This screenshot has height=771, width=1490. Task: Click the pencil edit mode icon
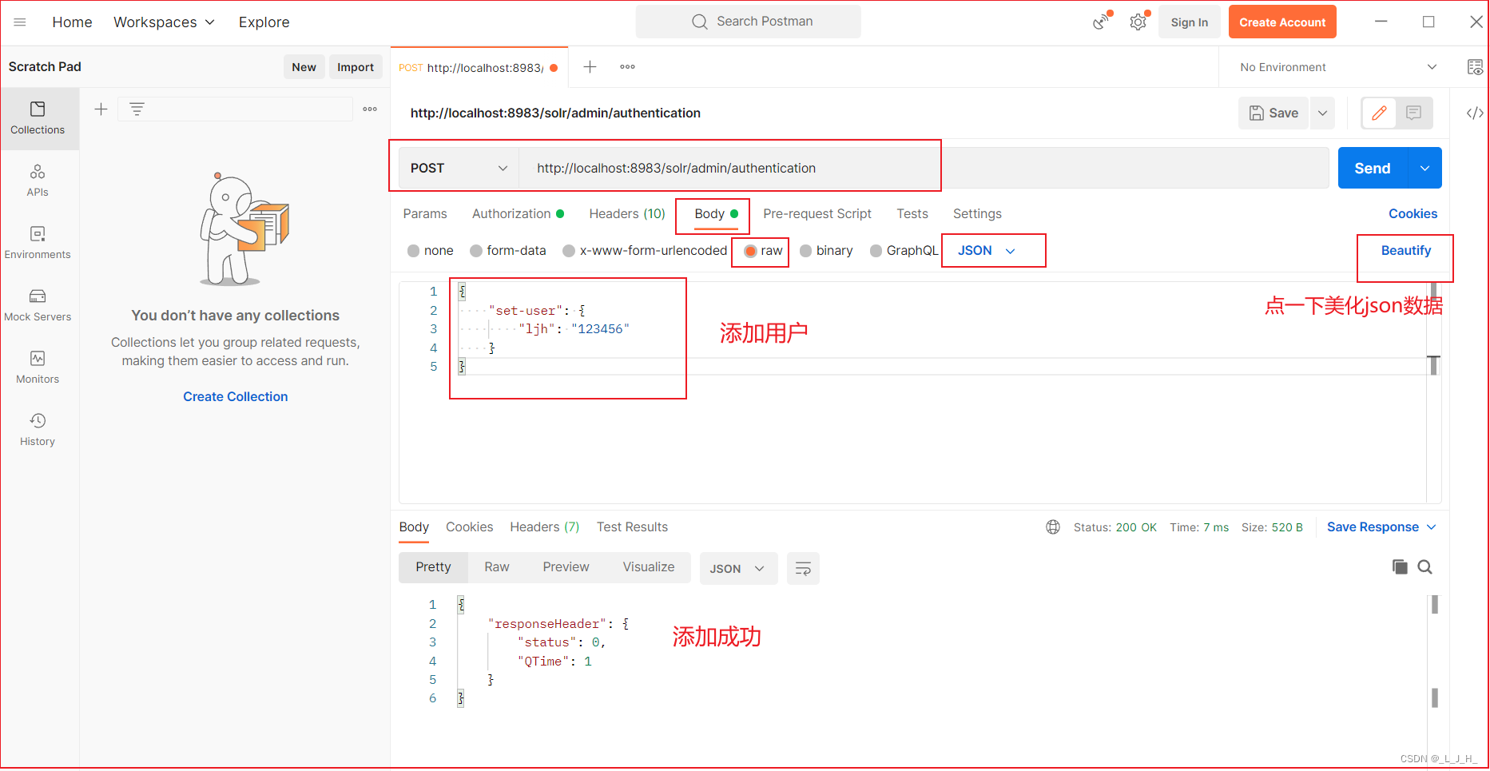click(1379, 113)
